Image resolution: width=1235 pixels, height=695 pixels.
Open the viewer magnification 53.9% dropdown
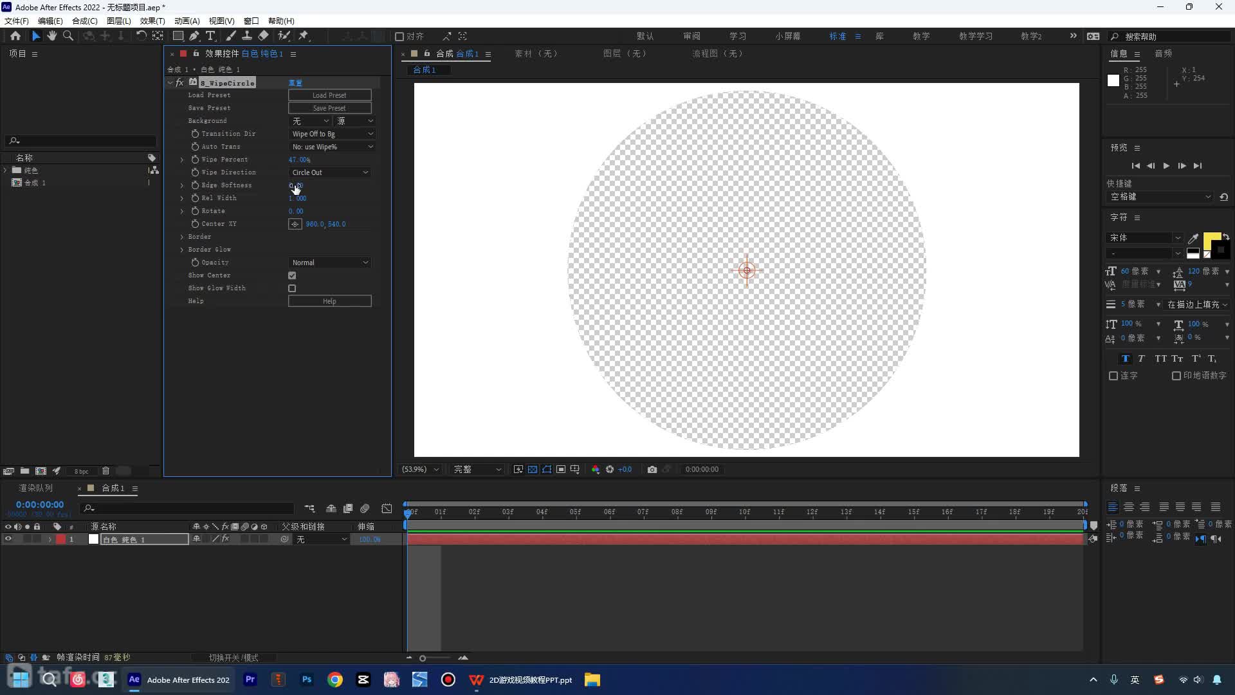[420, 470]
